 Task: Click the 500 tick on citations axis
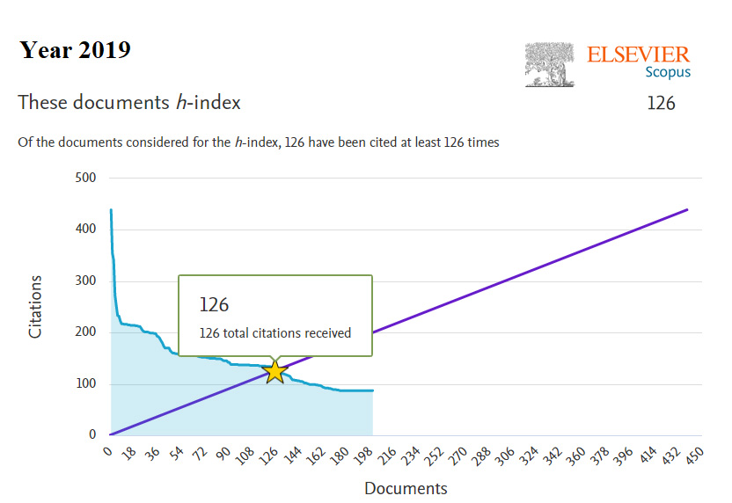tap(85, 179)
